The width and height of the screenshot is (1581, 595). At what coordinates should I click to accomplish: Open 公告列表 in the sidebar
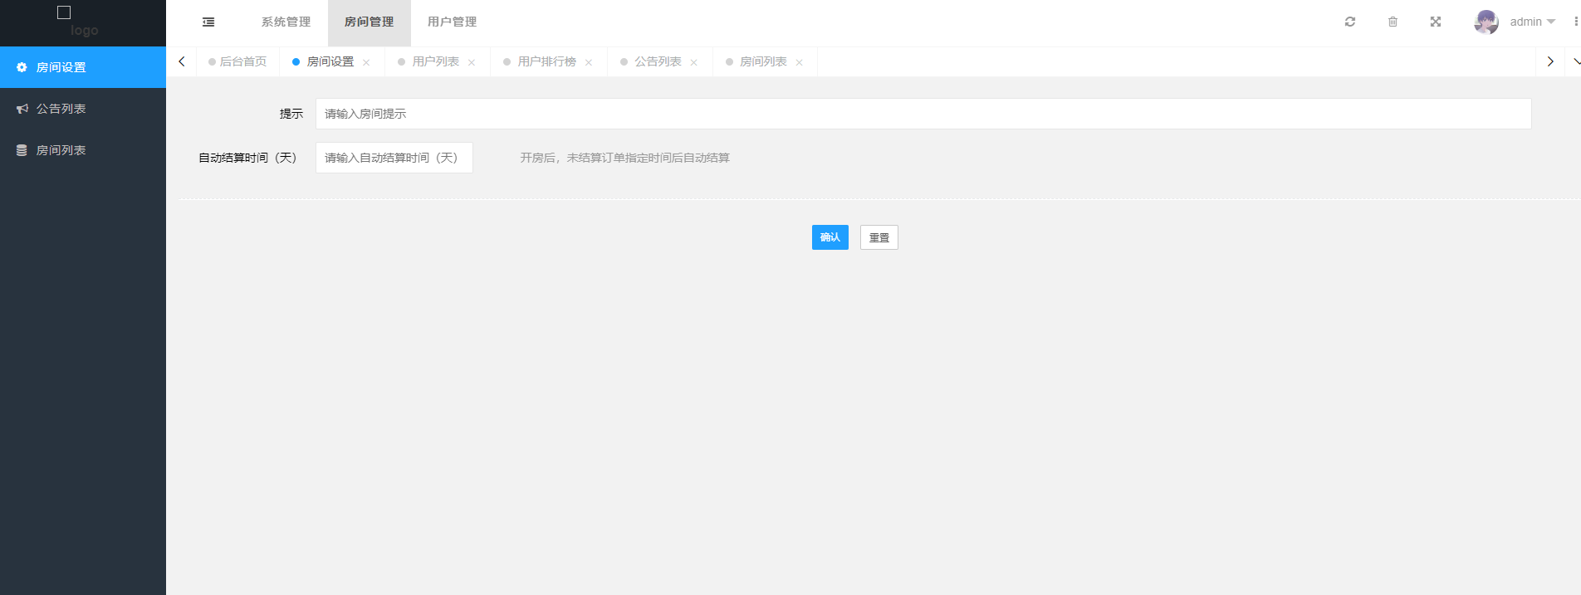tap(83, 109)
